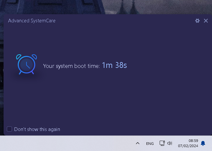The image size is (212, 151).
Task: Click the "Your system boot time:" label
Action: tap(71, 66)
